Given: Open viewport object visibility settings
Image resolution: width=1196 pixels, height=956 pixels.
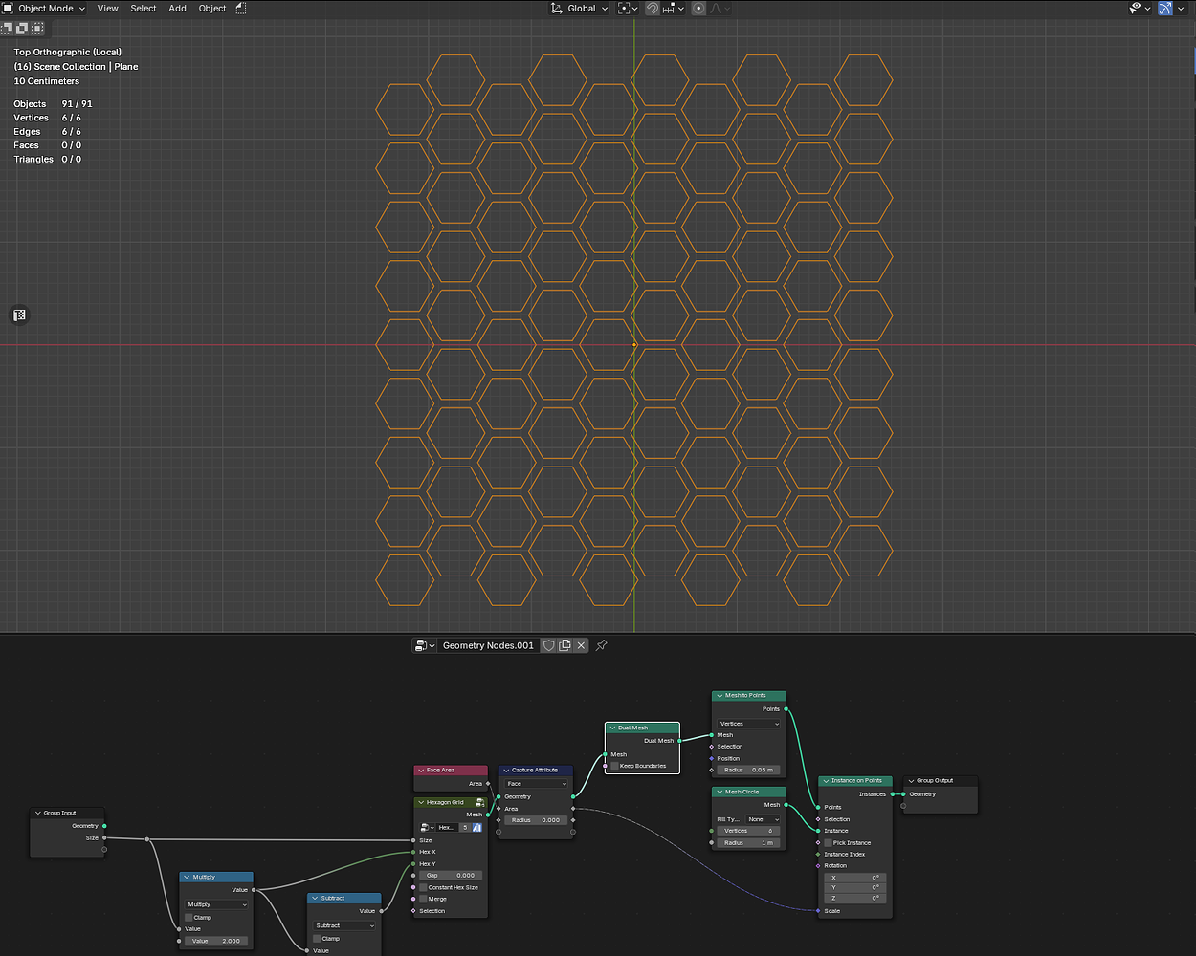Looking at the screenshot, I should 1140,8.
